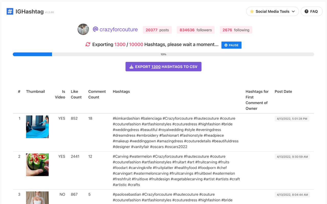Click the blue dress thumbnail in row 1

[37, 127]
